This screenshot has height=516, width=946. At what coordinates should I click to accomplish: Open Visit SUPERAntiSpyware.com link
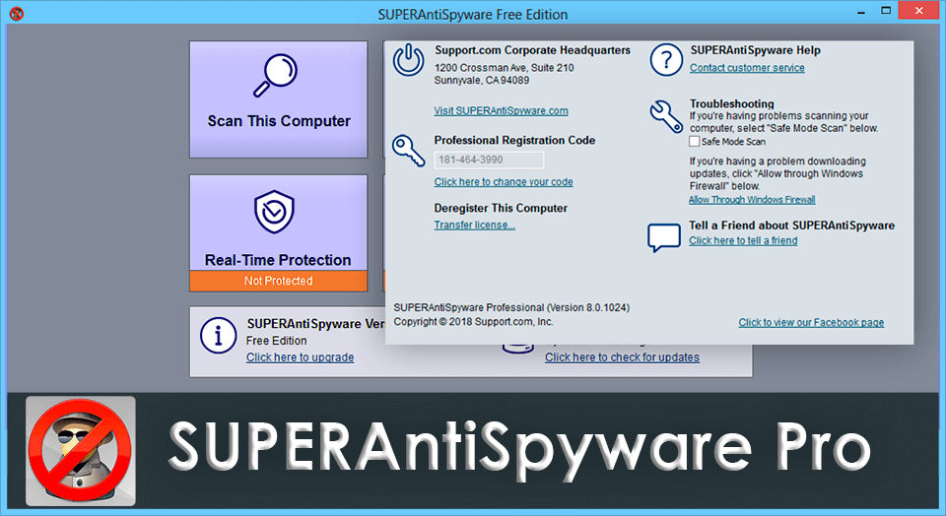click(x=501, y=110)
